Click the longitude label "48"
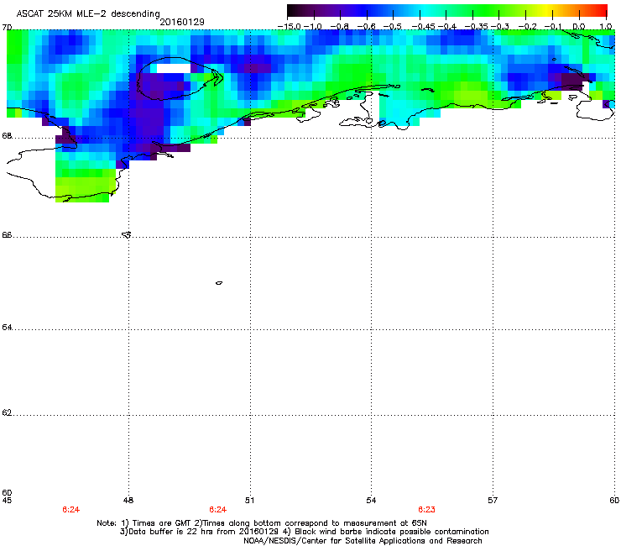Image resolution: width=621 pixels, height=546 pixels. 128,500
